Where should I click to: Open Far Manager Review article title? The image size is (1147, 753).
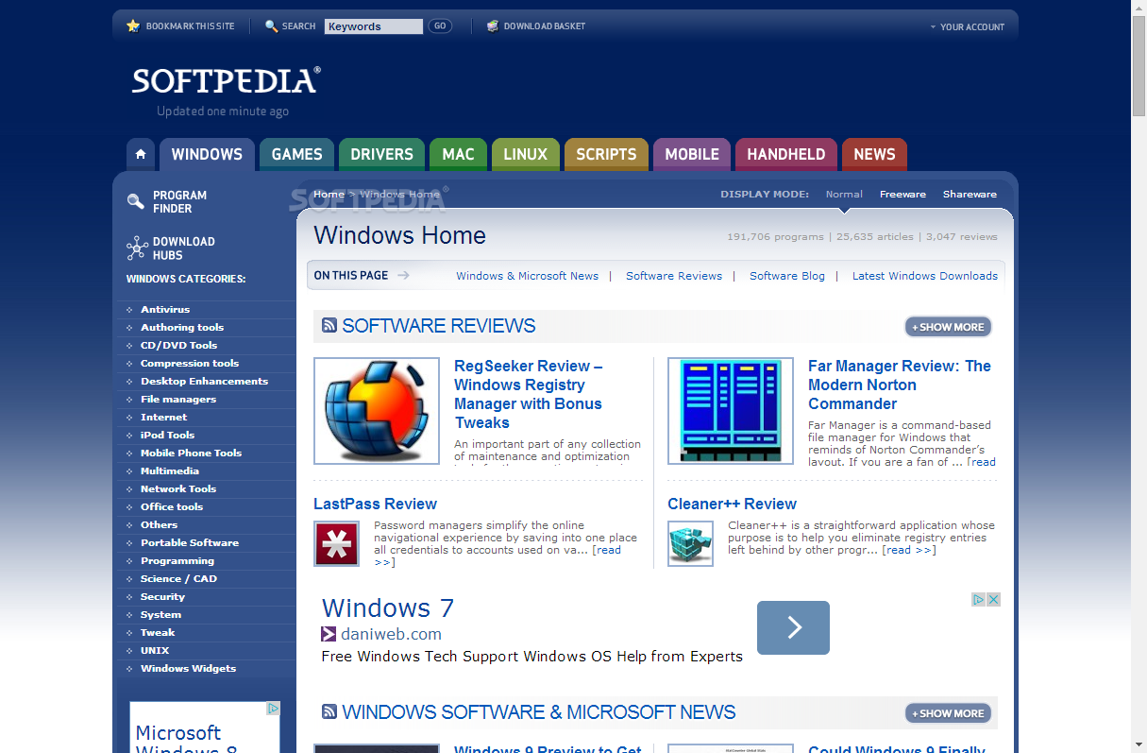900,385
